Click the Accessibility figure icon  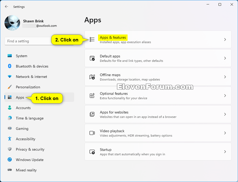[10, 139]
